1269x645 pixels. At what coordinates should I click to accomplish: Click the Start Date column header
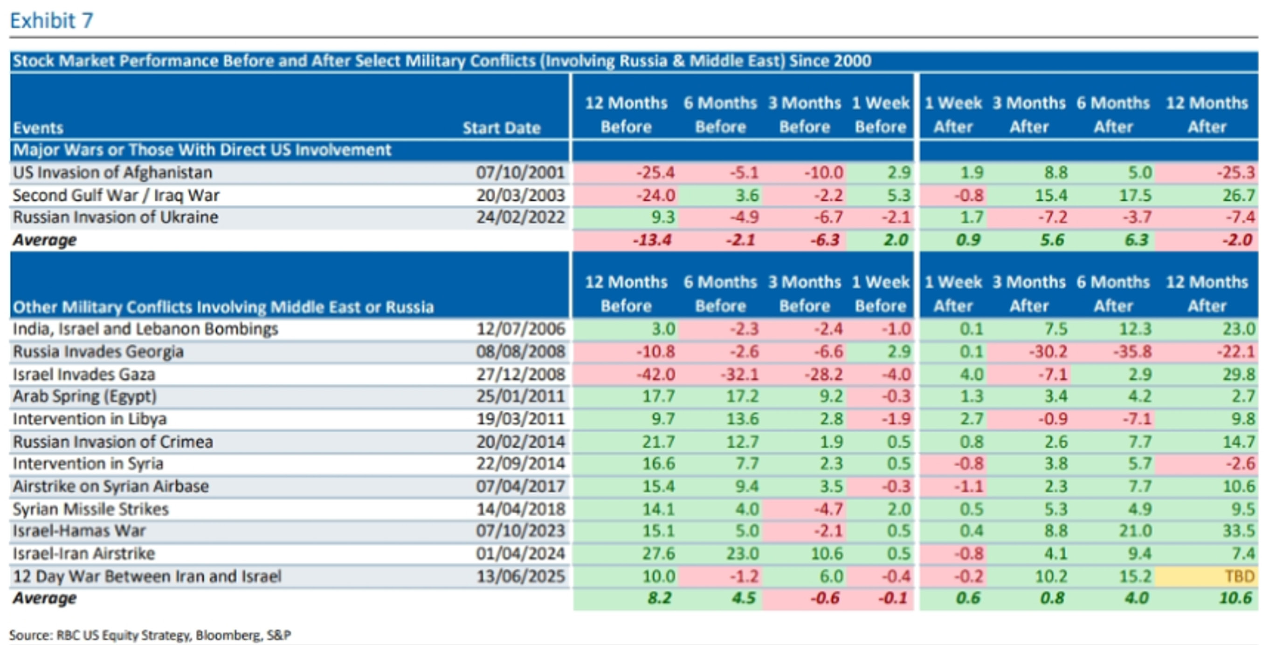click(501, 128)
